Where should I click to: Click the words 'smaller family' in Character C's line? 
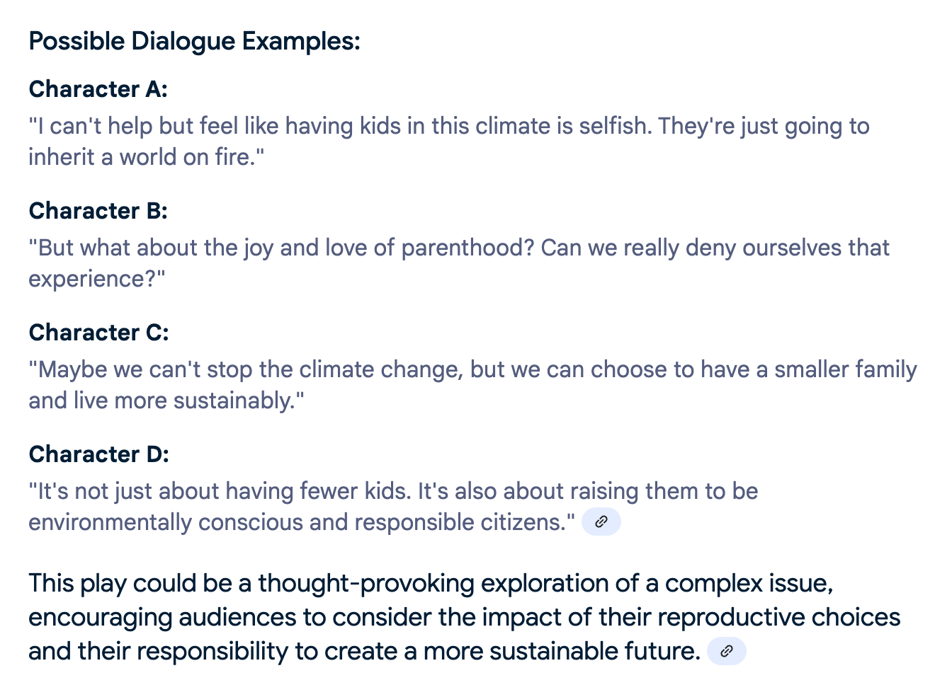845,369
